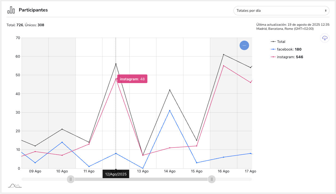
Task: Click the scrollbar bar between handles
Action: 141,179
